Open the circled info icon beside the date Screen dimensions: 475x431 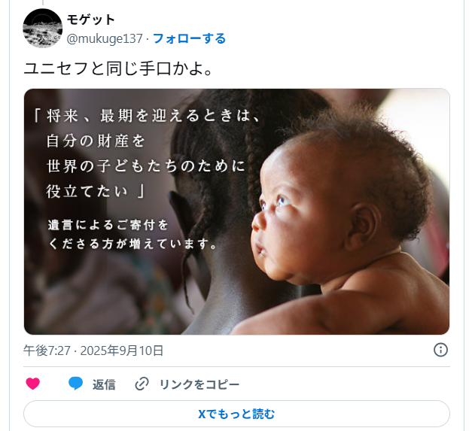(x=440, y=350)
